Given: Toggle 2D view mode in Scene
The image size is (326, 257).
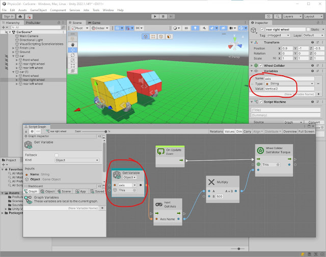Looking at the screenshot, I should click(x=186, y=28).
